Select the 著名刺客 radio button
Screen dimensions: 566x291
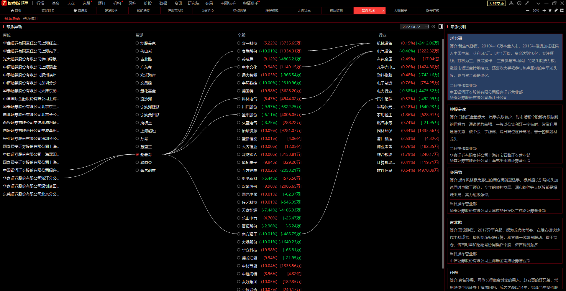pos(137,170)
